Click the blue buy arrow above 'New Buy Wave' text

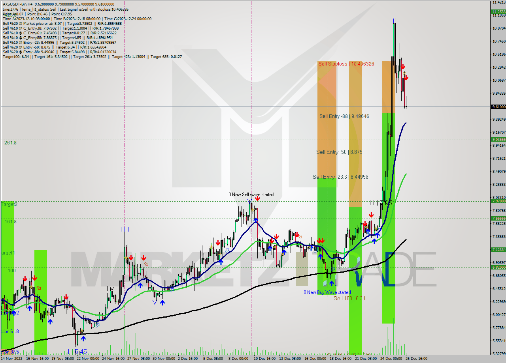[x=331, y=283]
